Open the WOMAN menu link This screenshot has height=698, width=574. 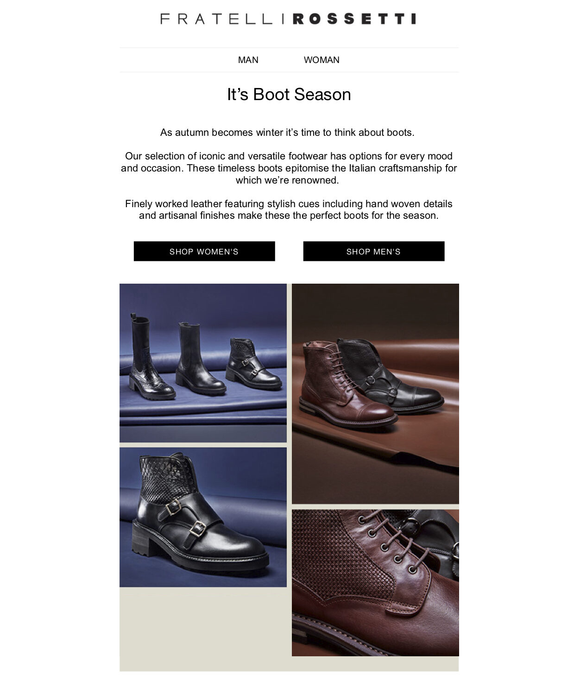(x=322, y=60)
